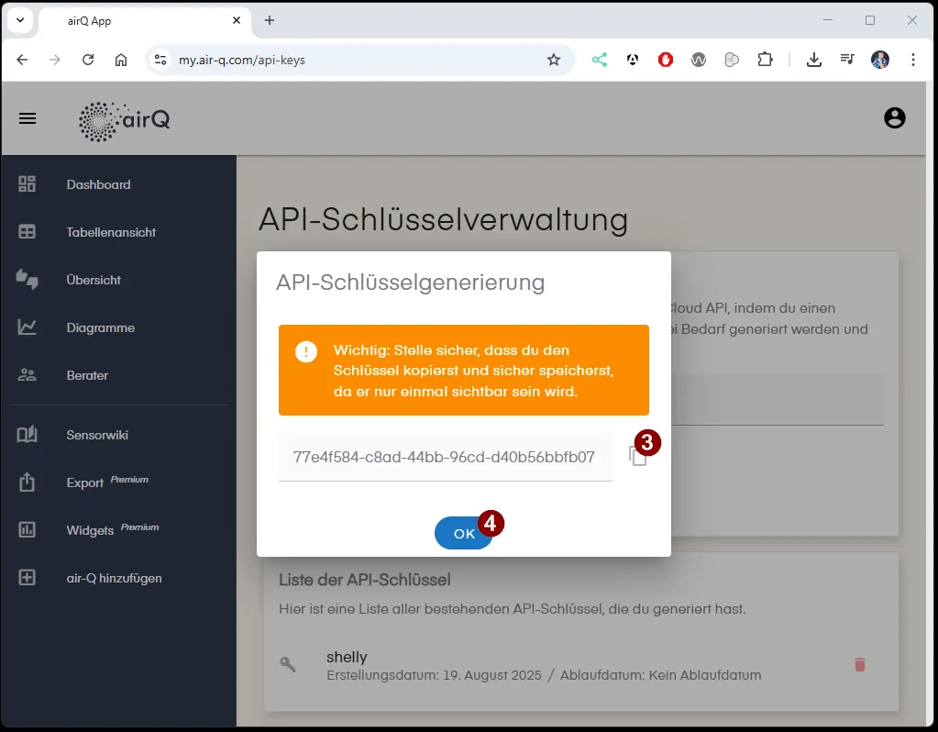The height and width of the screenshot is (732, 938).
Task: Open the user account avatar icon
Action: 894,117
